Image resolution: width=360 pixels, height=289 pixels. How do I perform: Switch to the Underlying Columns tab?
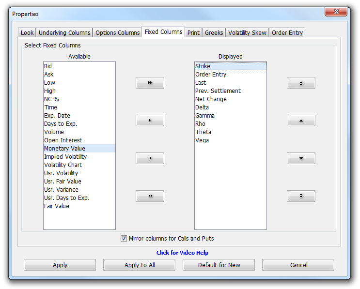(x=64, y=33)
